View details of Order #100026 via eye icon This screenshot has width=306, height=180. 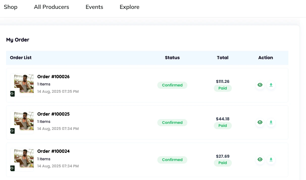point(260,85)
